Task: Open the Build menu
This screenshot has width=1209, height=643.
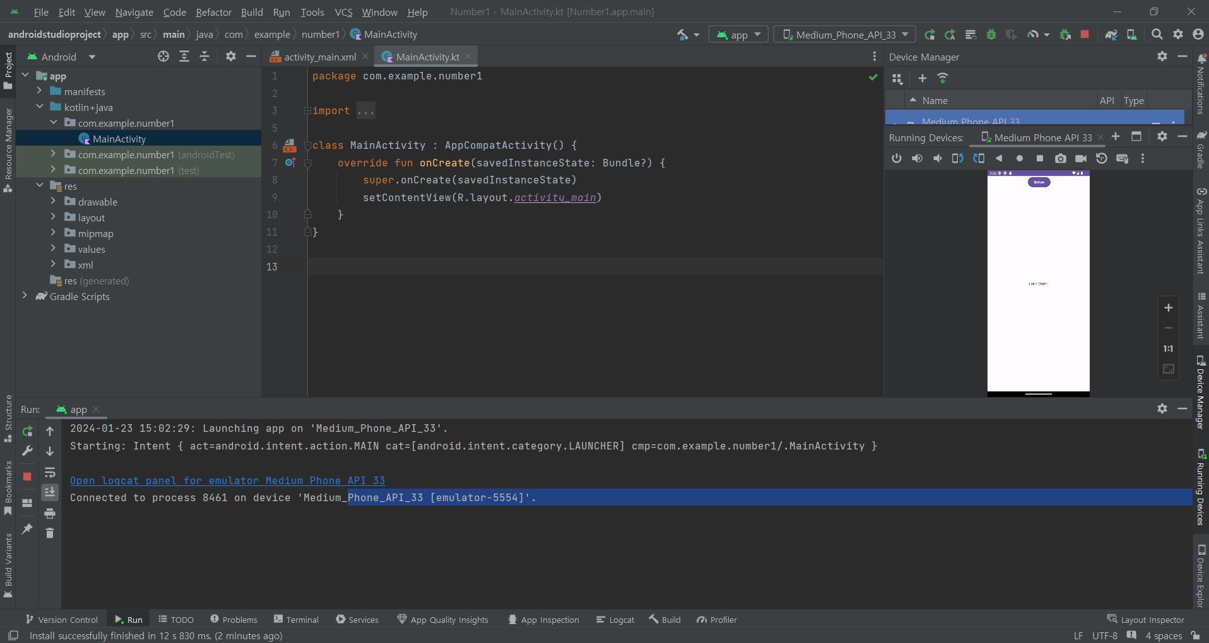Action: tap(252, 12)
